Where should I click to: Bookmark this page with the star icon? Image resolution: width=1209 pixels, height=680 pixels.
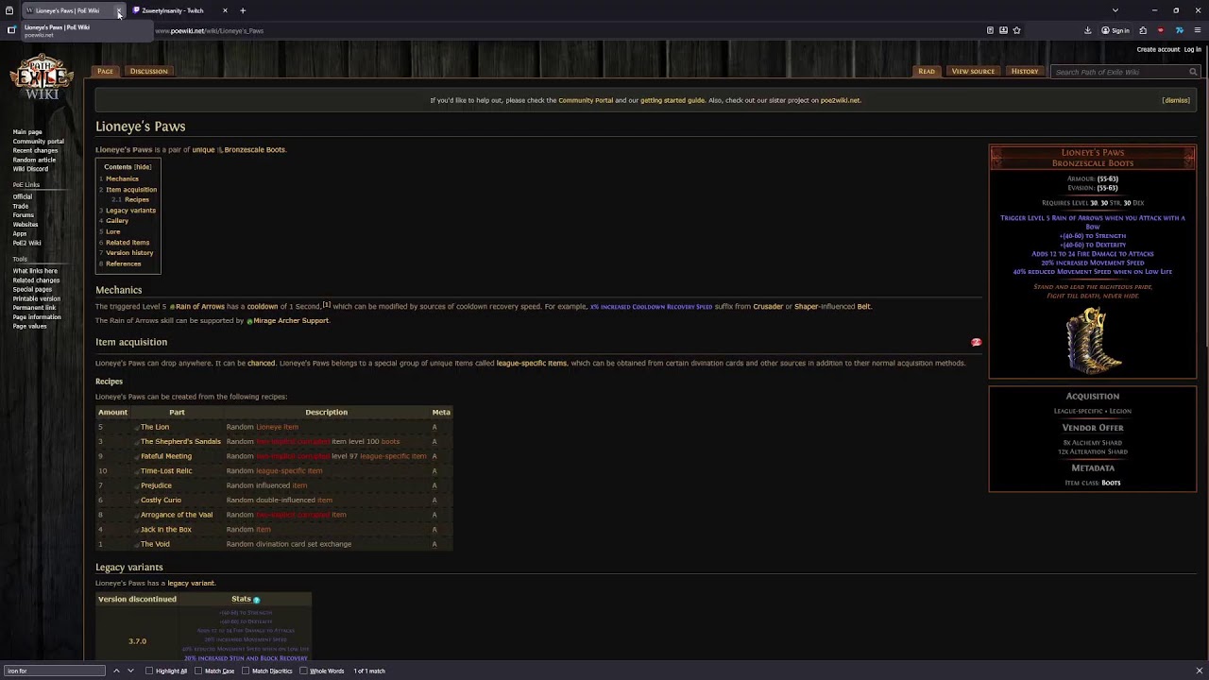pos(1016,30)
